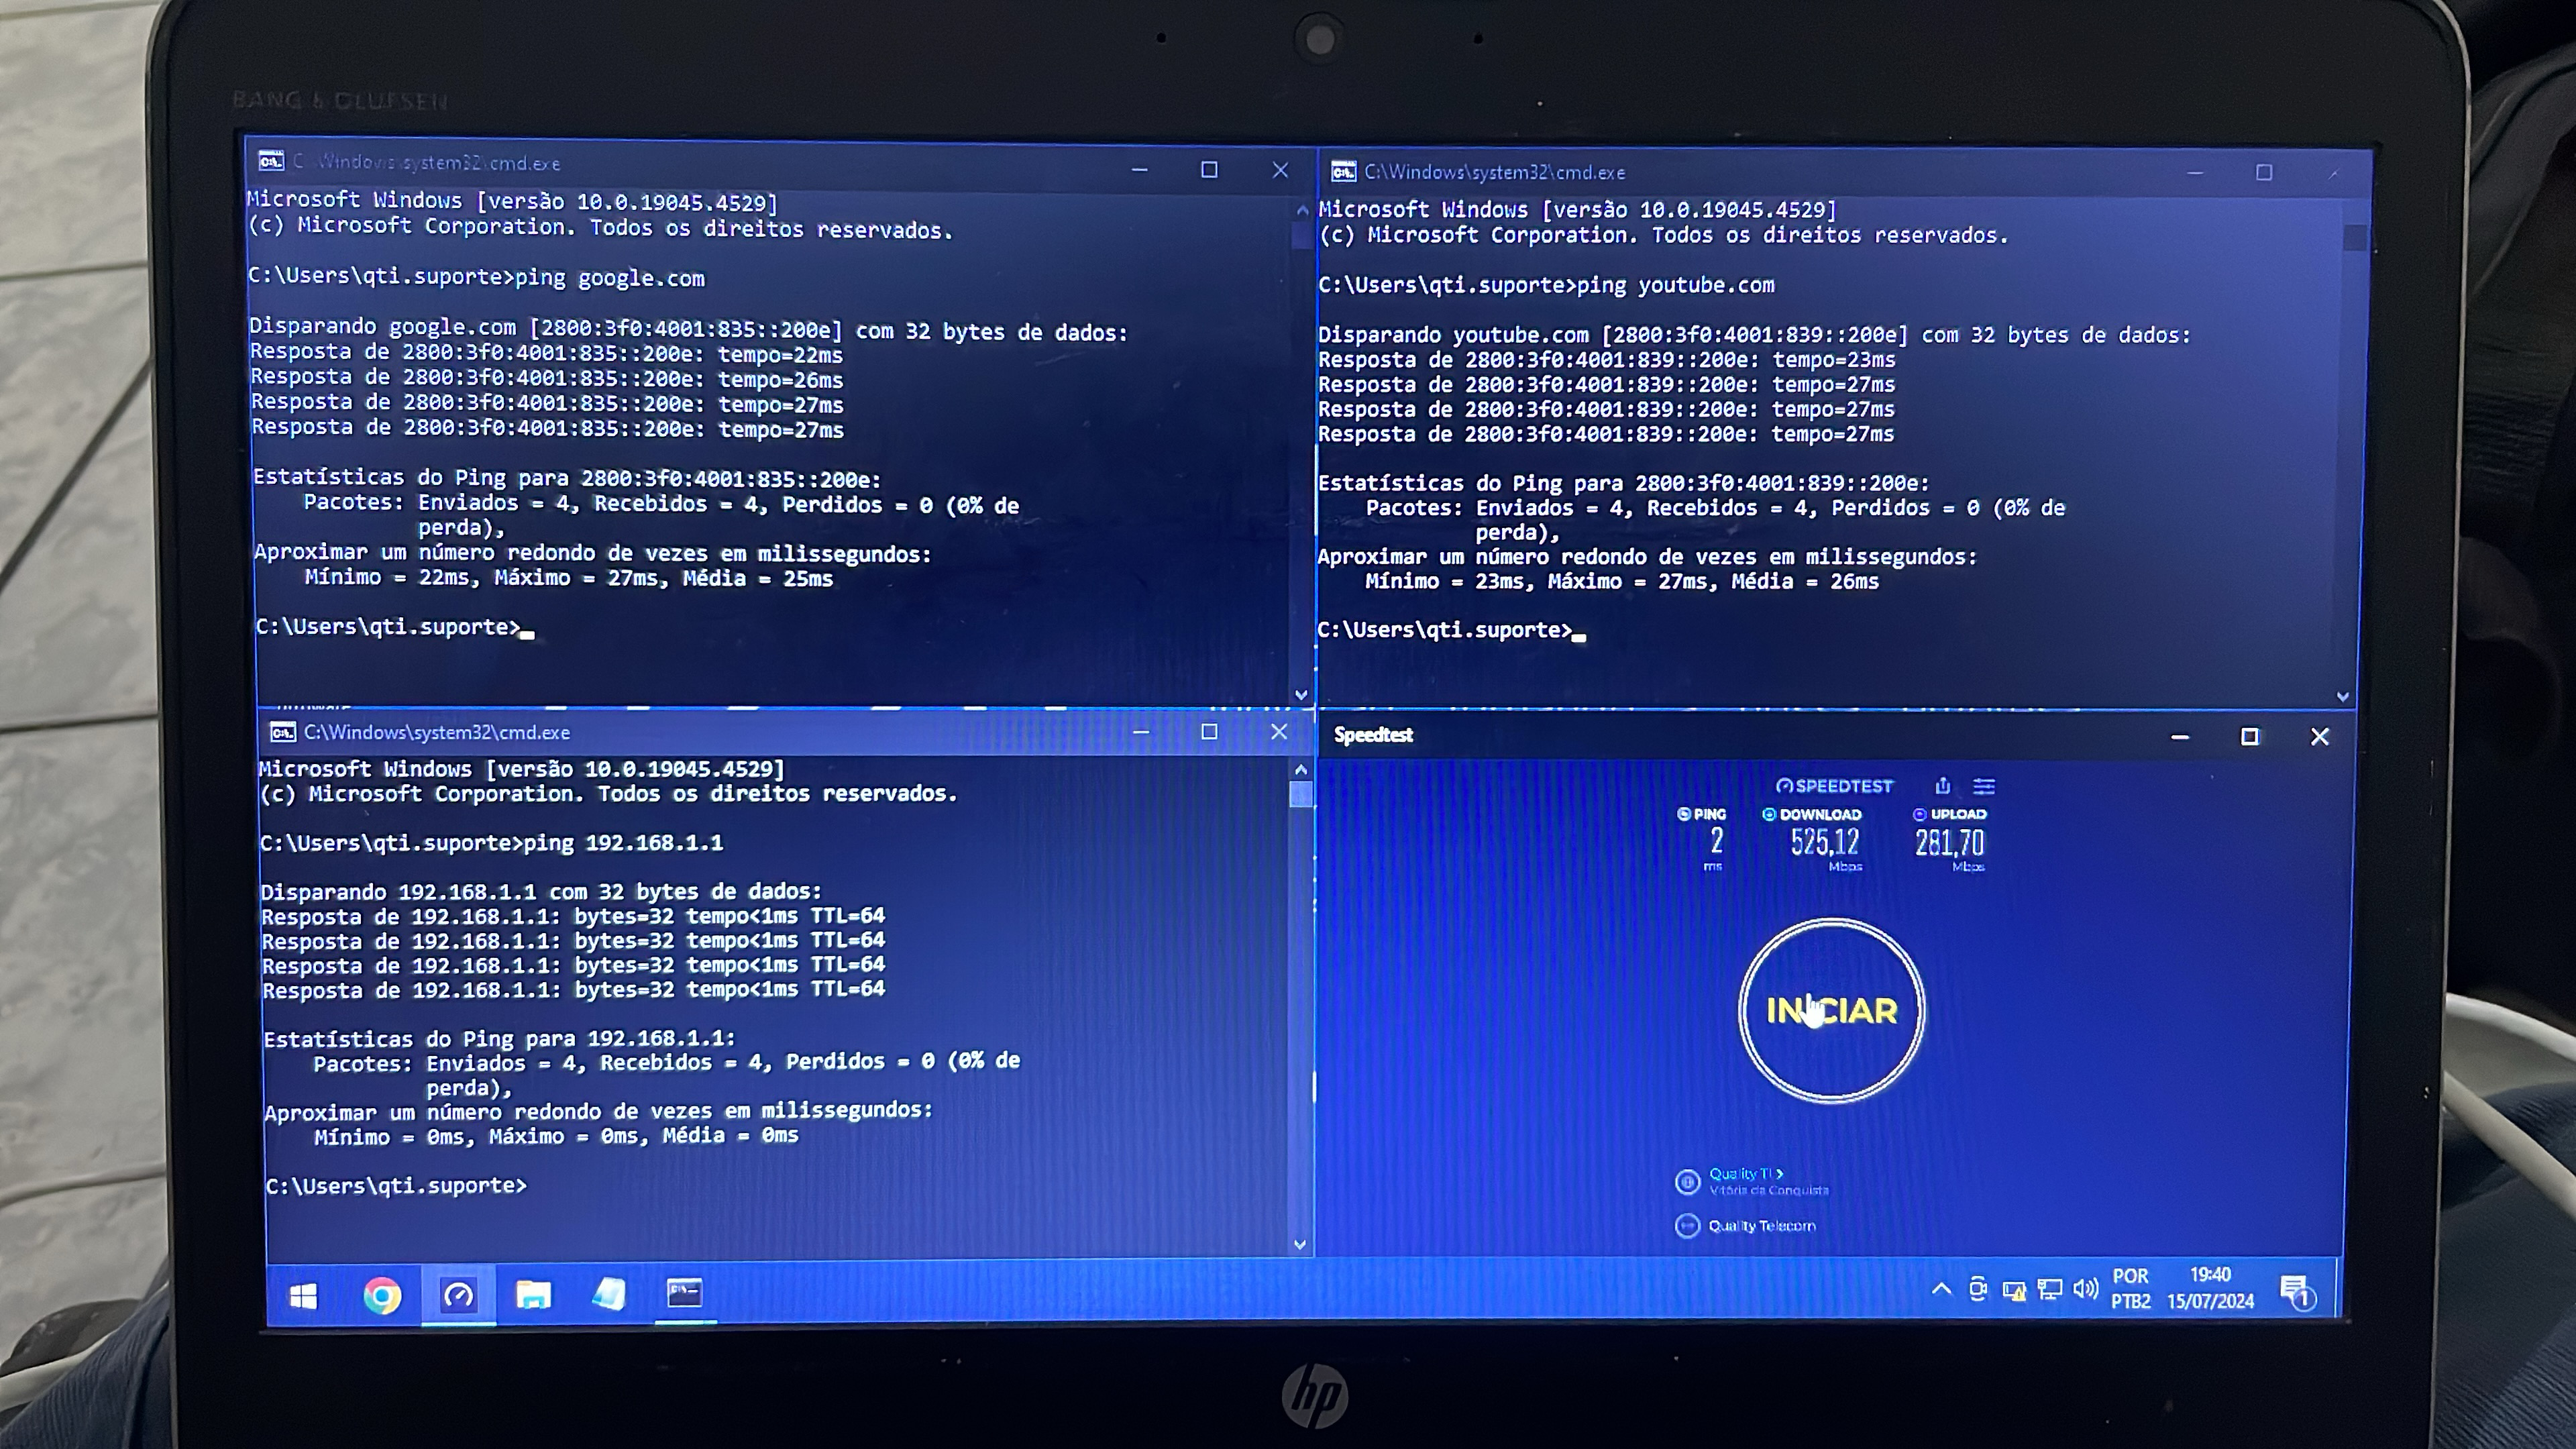This screenshot has width=2576, height=1449.
Task: Open the Windows Start menu
Action: coord(303,1296)
